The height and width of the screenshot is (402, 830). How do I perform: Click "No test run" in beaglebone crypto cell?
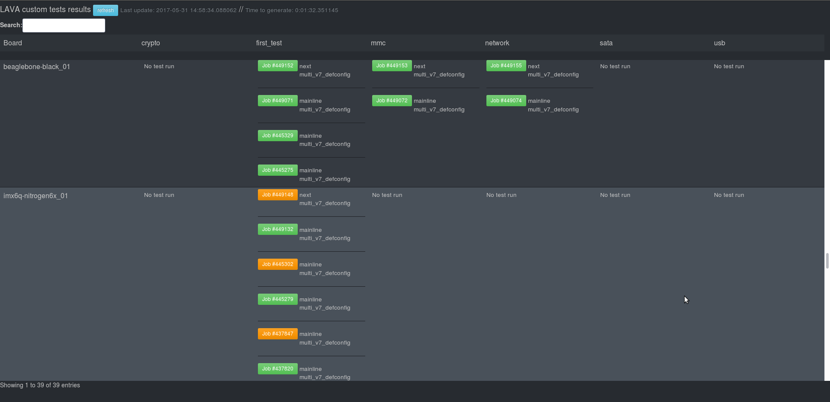coord(159,66)
